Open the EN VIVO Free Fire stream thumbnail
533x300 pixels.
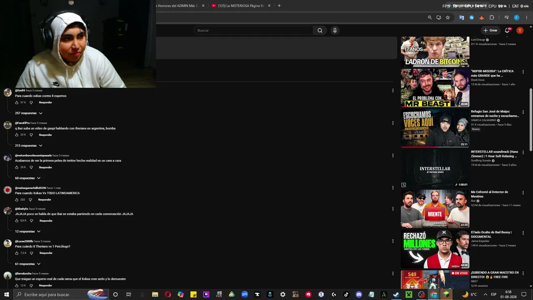coord(435,280)
